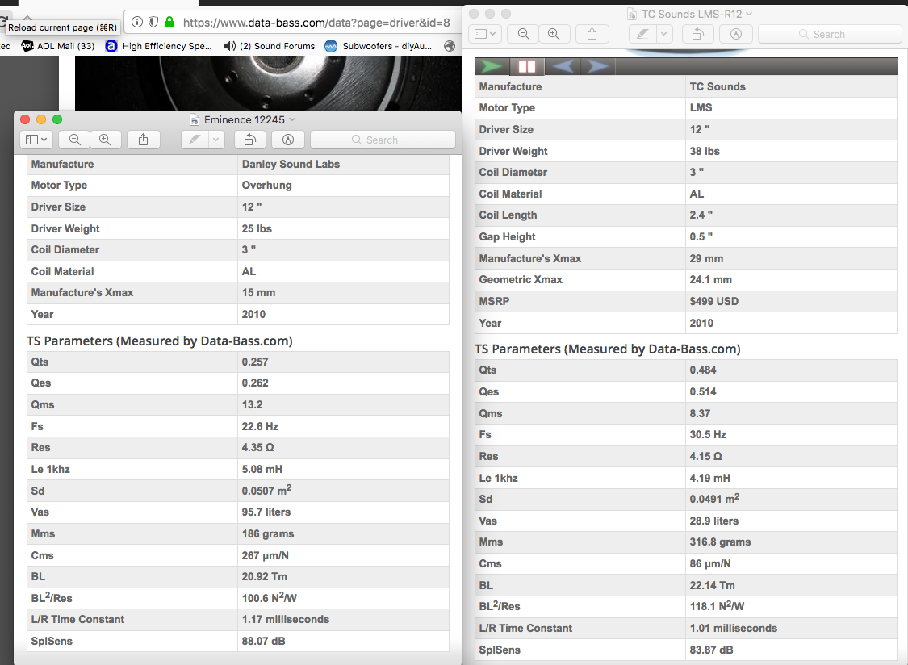The height and width of the screenshot is (665, 908).
Task: Click 0.484 Qts value
Action: (x=703, y=370)
